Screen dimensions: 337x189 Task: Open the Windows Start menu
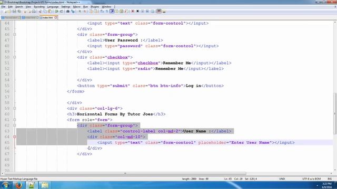click(5, 185)
